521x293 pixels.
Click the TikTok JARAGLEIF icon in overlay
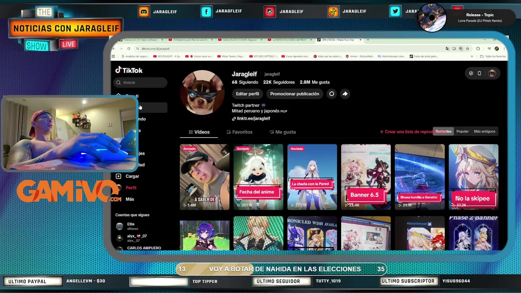click(333, 11)
